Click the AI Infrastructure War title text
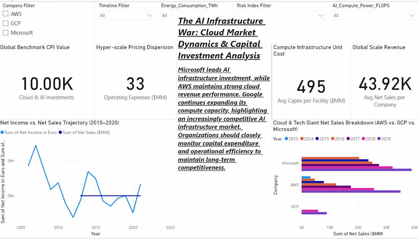The image size is (419, 239). tap(221, 38)
